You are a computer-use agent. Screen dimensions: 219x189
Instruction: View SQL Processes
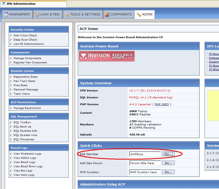[x=24, y=139]
